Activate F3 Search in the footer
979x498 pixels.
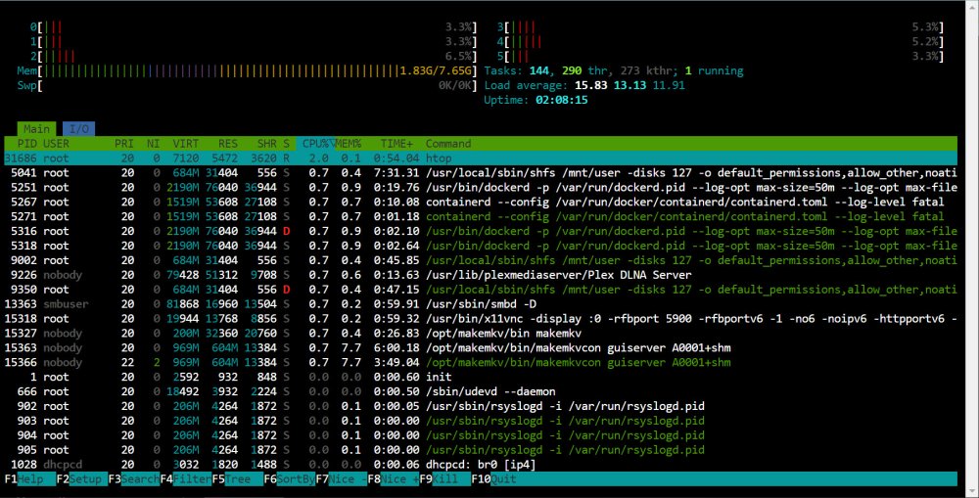(x=133, y=479)
